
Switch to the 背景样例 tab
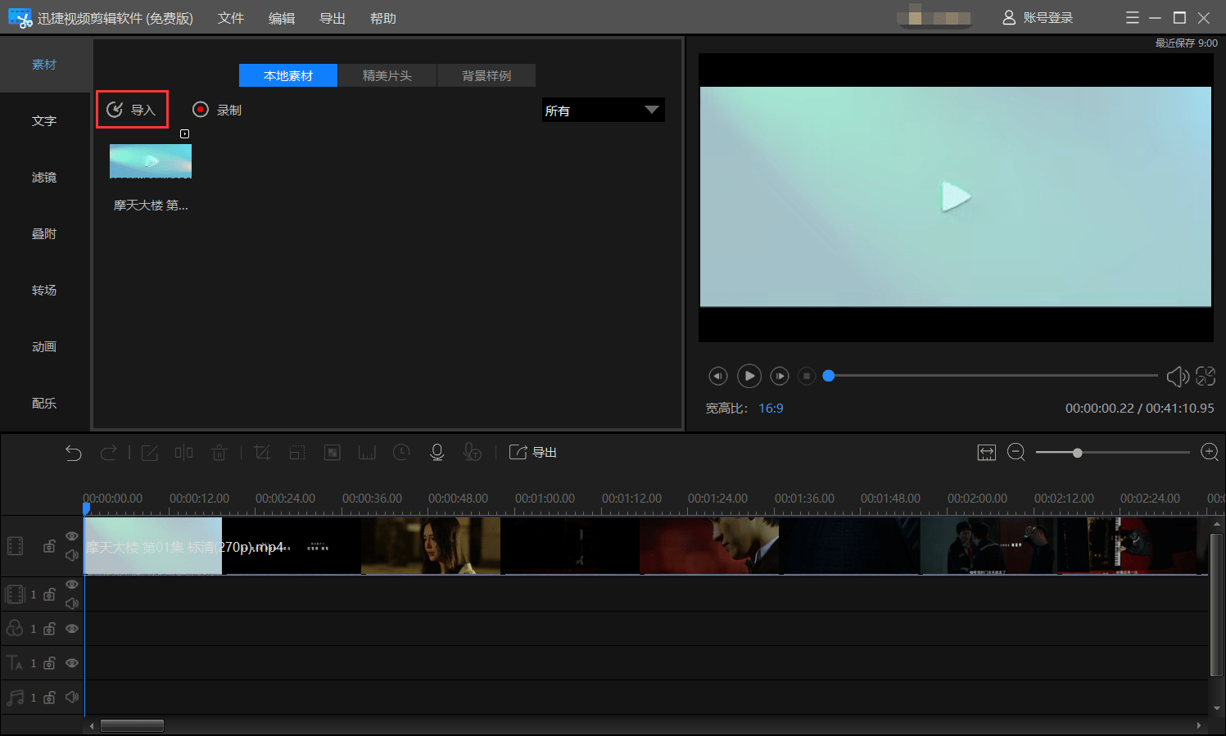click(x=486, y=75)
